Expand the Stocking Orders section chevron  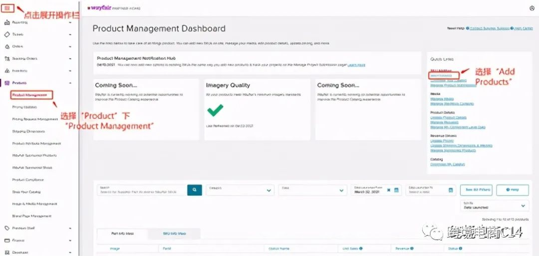[70, 59]
